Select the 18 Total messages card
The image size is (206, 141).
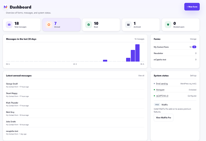tap(22, 25)
